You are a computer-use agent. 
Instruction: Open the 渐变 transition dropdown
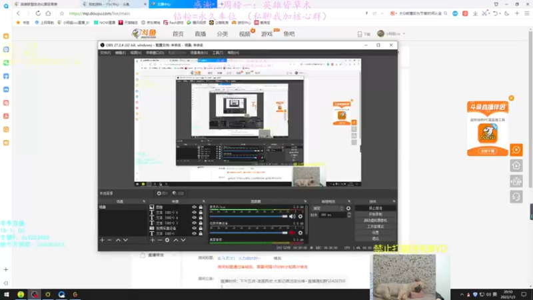click(x=328, y=208)
